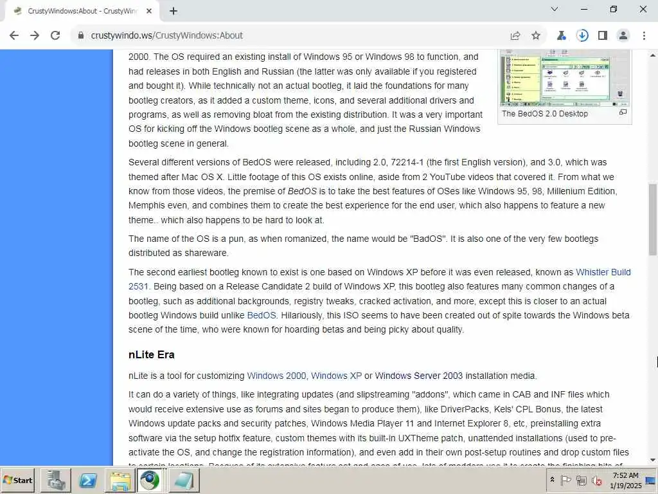Click the scrollbar up arrow
This screenshot has height=494, width=658.
(653, 55)
